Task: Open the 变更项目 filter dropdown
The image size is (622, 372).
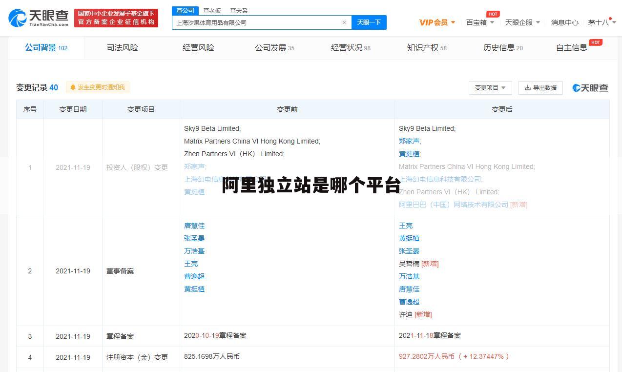Action: point(490,88)
